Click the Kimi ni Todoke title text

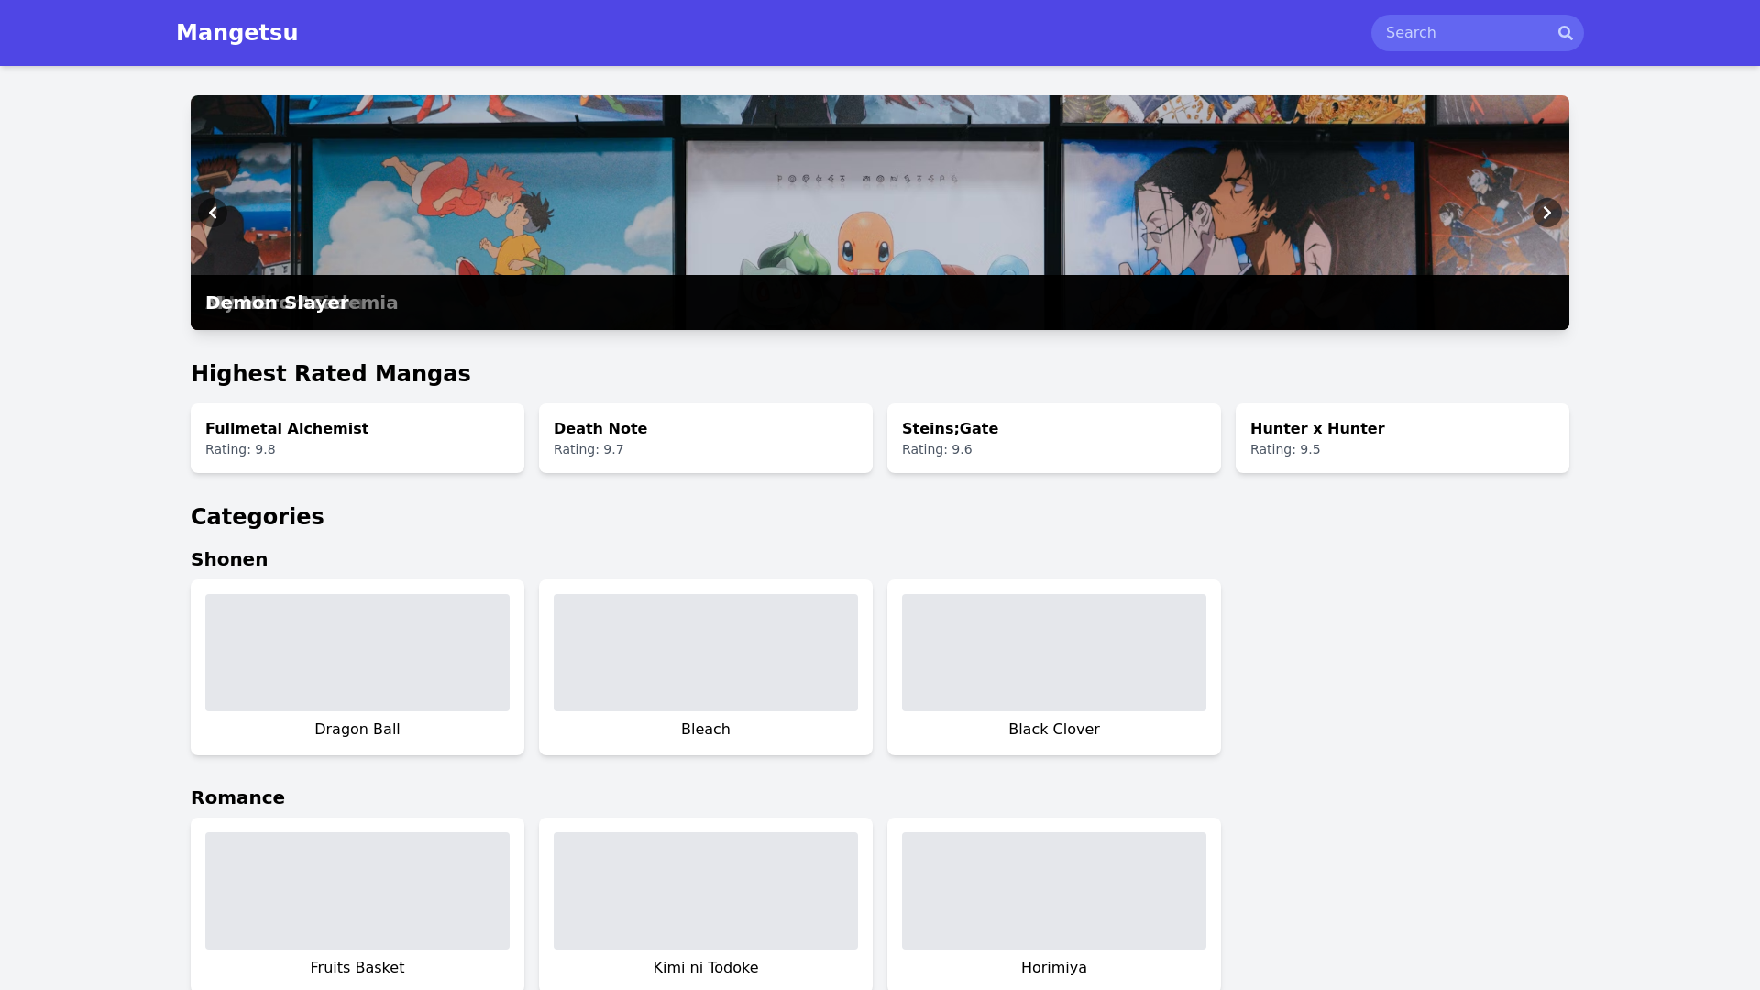point(706,968)
